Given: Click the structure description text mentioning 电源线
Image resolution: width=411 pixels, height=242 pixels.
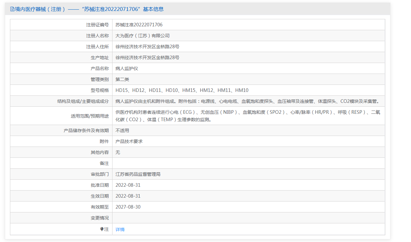Looking at the screenshot, I should [x=248, y=101].
